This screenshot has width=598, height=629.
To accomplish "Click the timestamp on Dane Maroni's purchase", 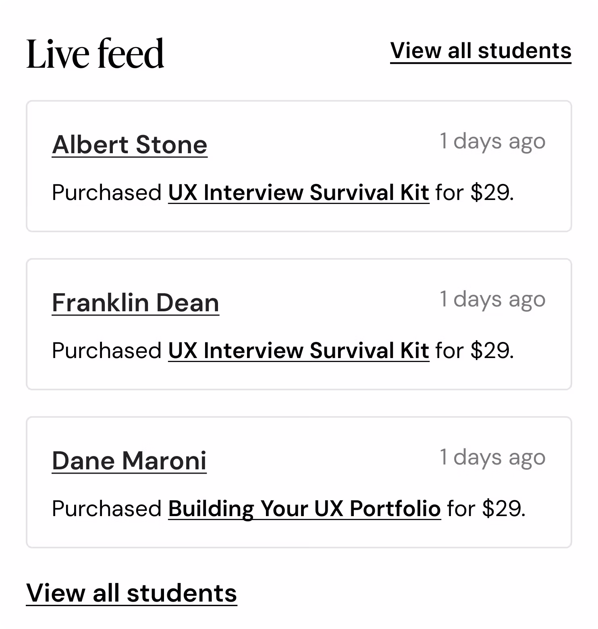I will 492,458.
